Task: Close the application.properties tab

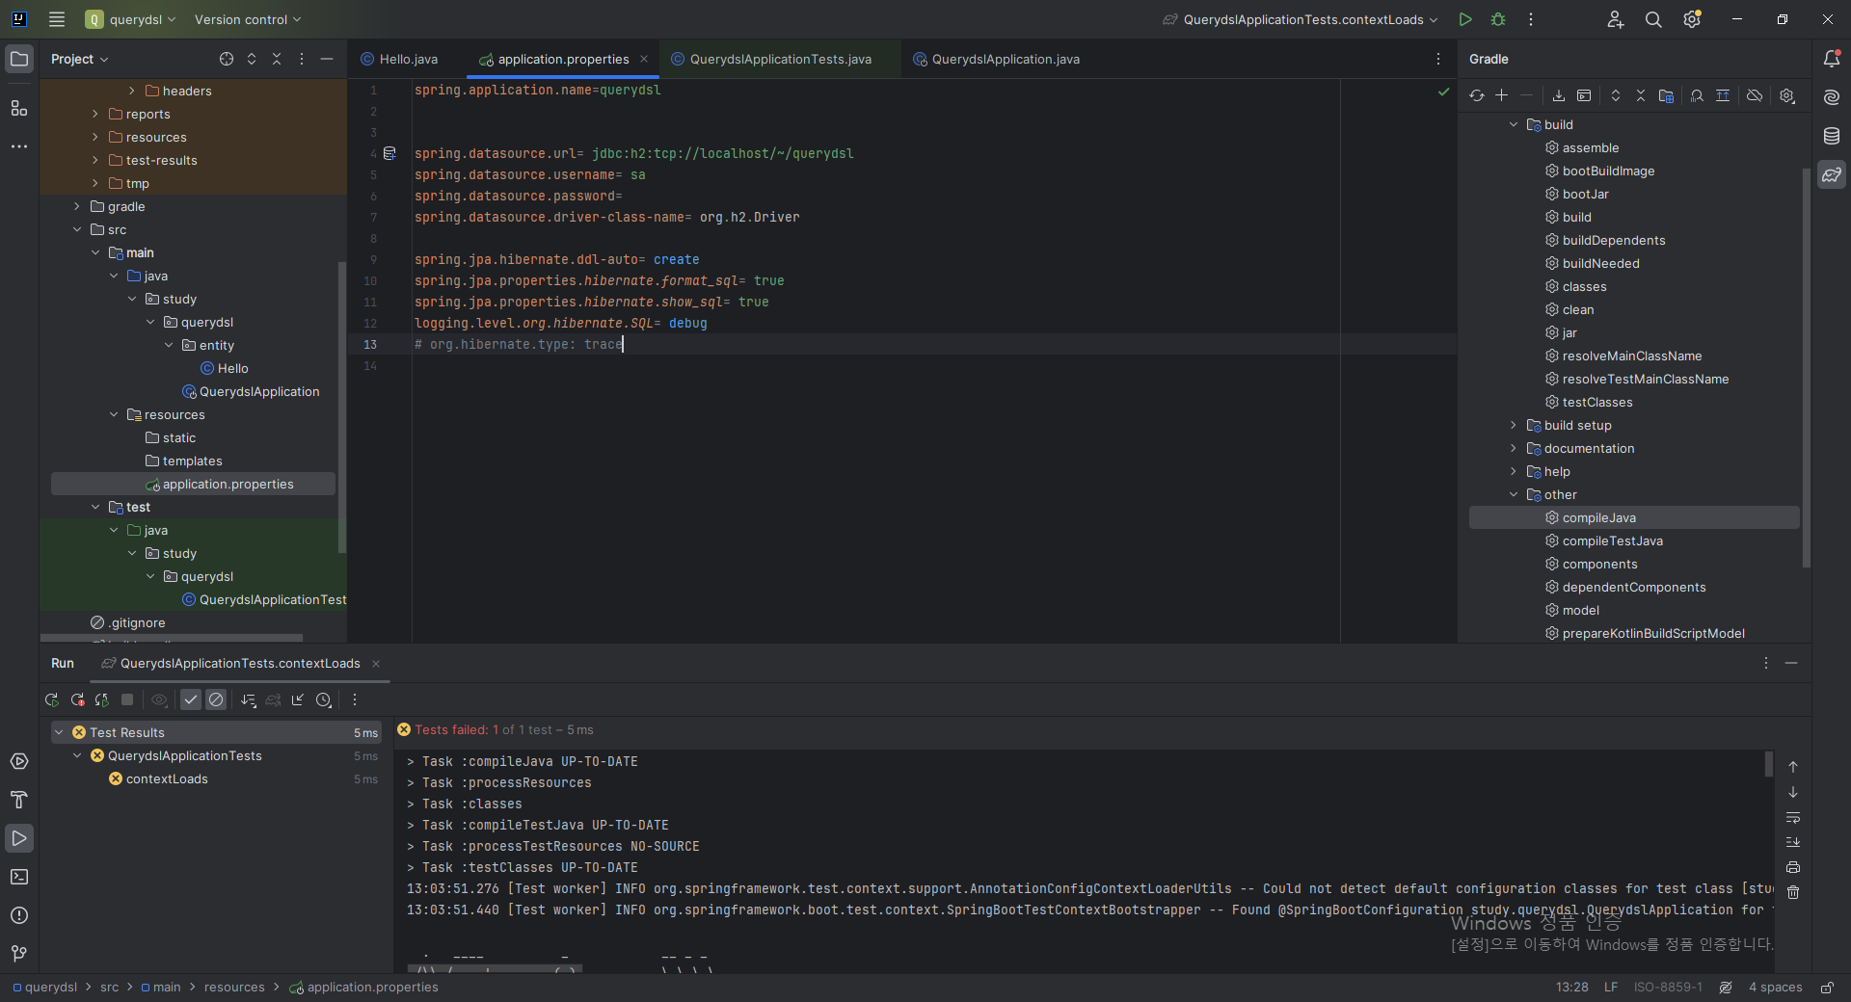Action: tap(644, 59)
